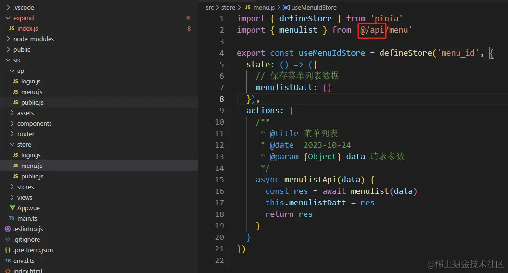508x273 pixels.
Task: Click JS icon of api menu.js
Action: [x=15, y=92]
